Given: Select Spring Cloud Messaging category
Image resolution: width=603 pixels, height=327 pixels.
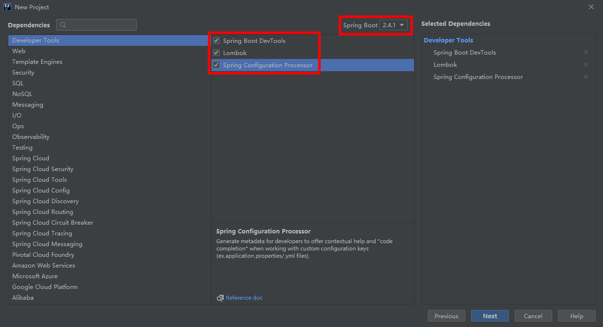Looking at the screenshot, I should [x=108, y=244].
